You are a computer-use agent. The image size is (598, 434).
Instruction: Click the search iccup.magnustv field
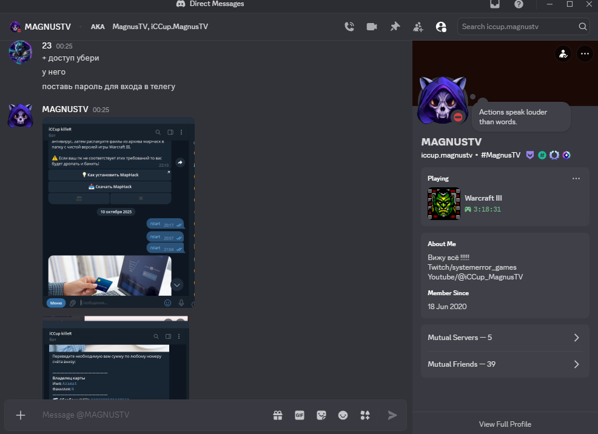pyautogui.click(x=523, y=27)
